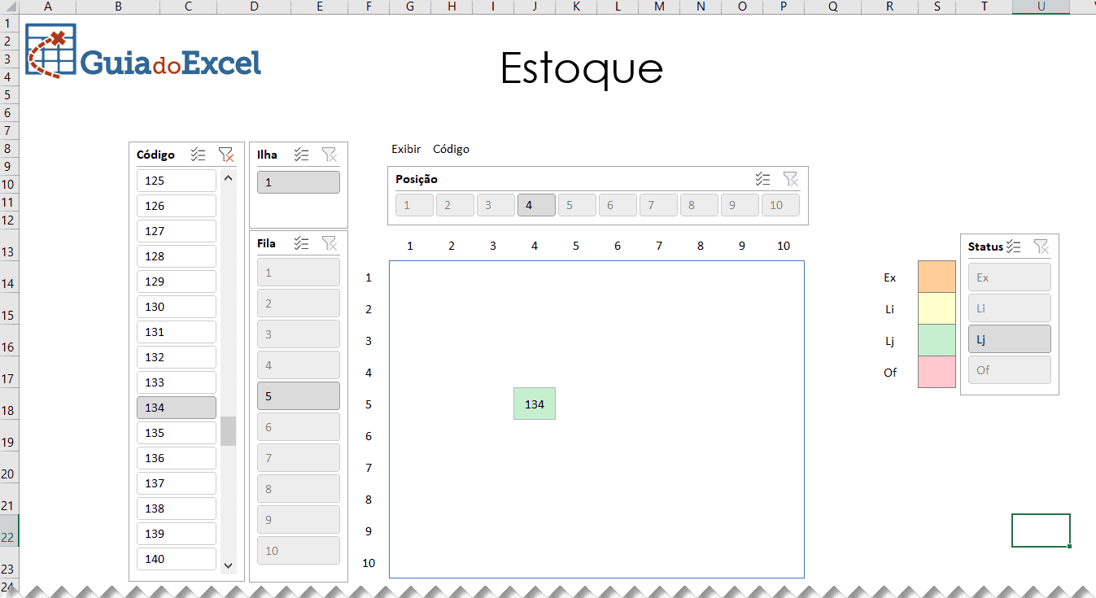Screen dimensions: 1096x598
Task: Select code 138 in Código slicer
Action: (177, 509)
